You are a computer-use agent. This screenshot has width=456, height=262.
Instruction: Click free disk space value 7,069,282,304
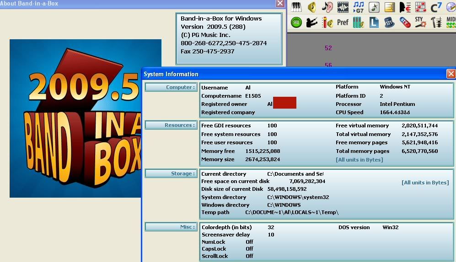tap(307, 181)
